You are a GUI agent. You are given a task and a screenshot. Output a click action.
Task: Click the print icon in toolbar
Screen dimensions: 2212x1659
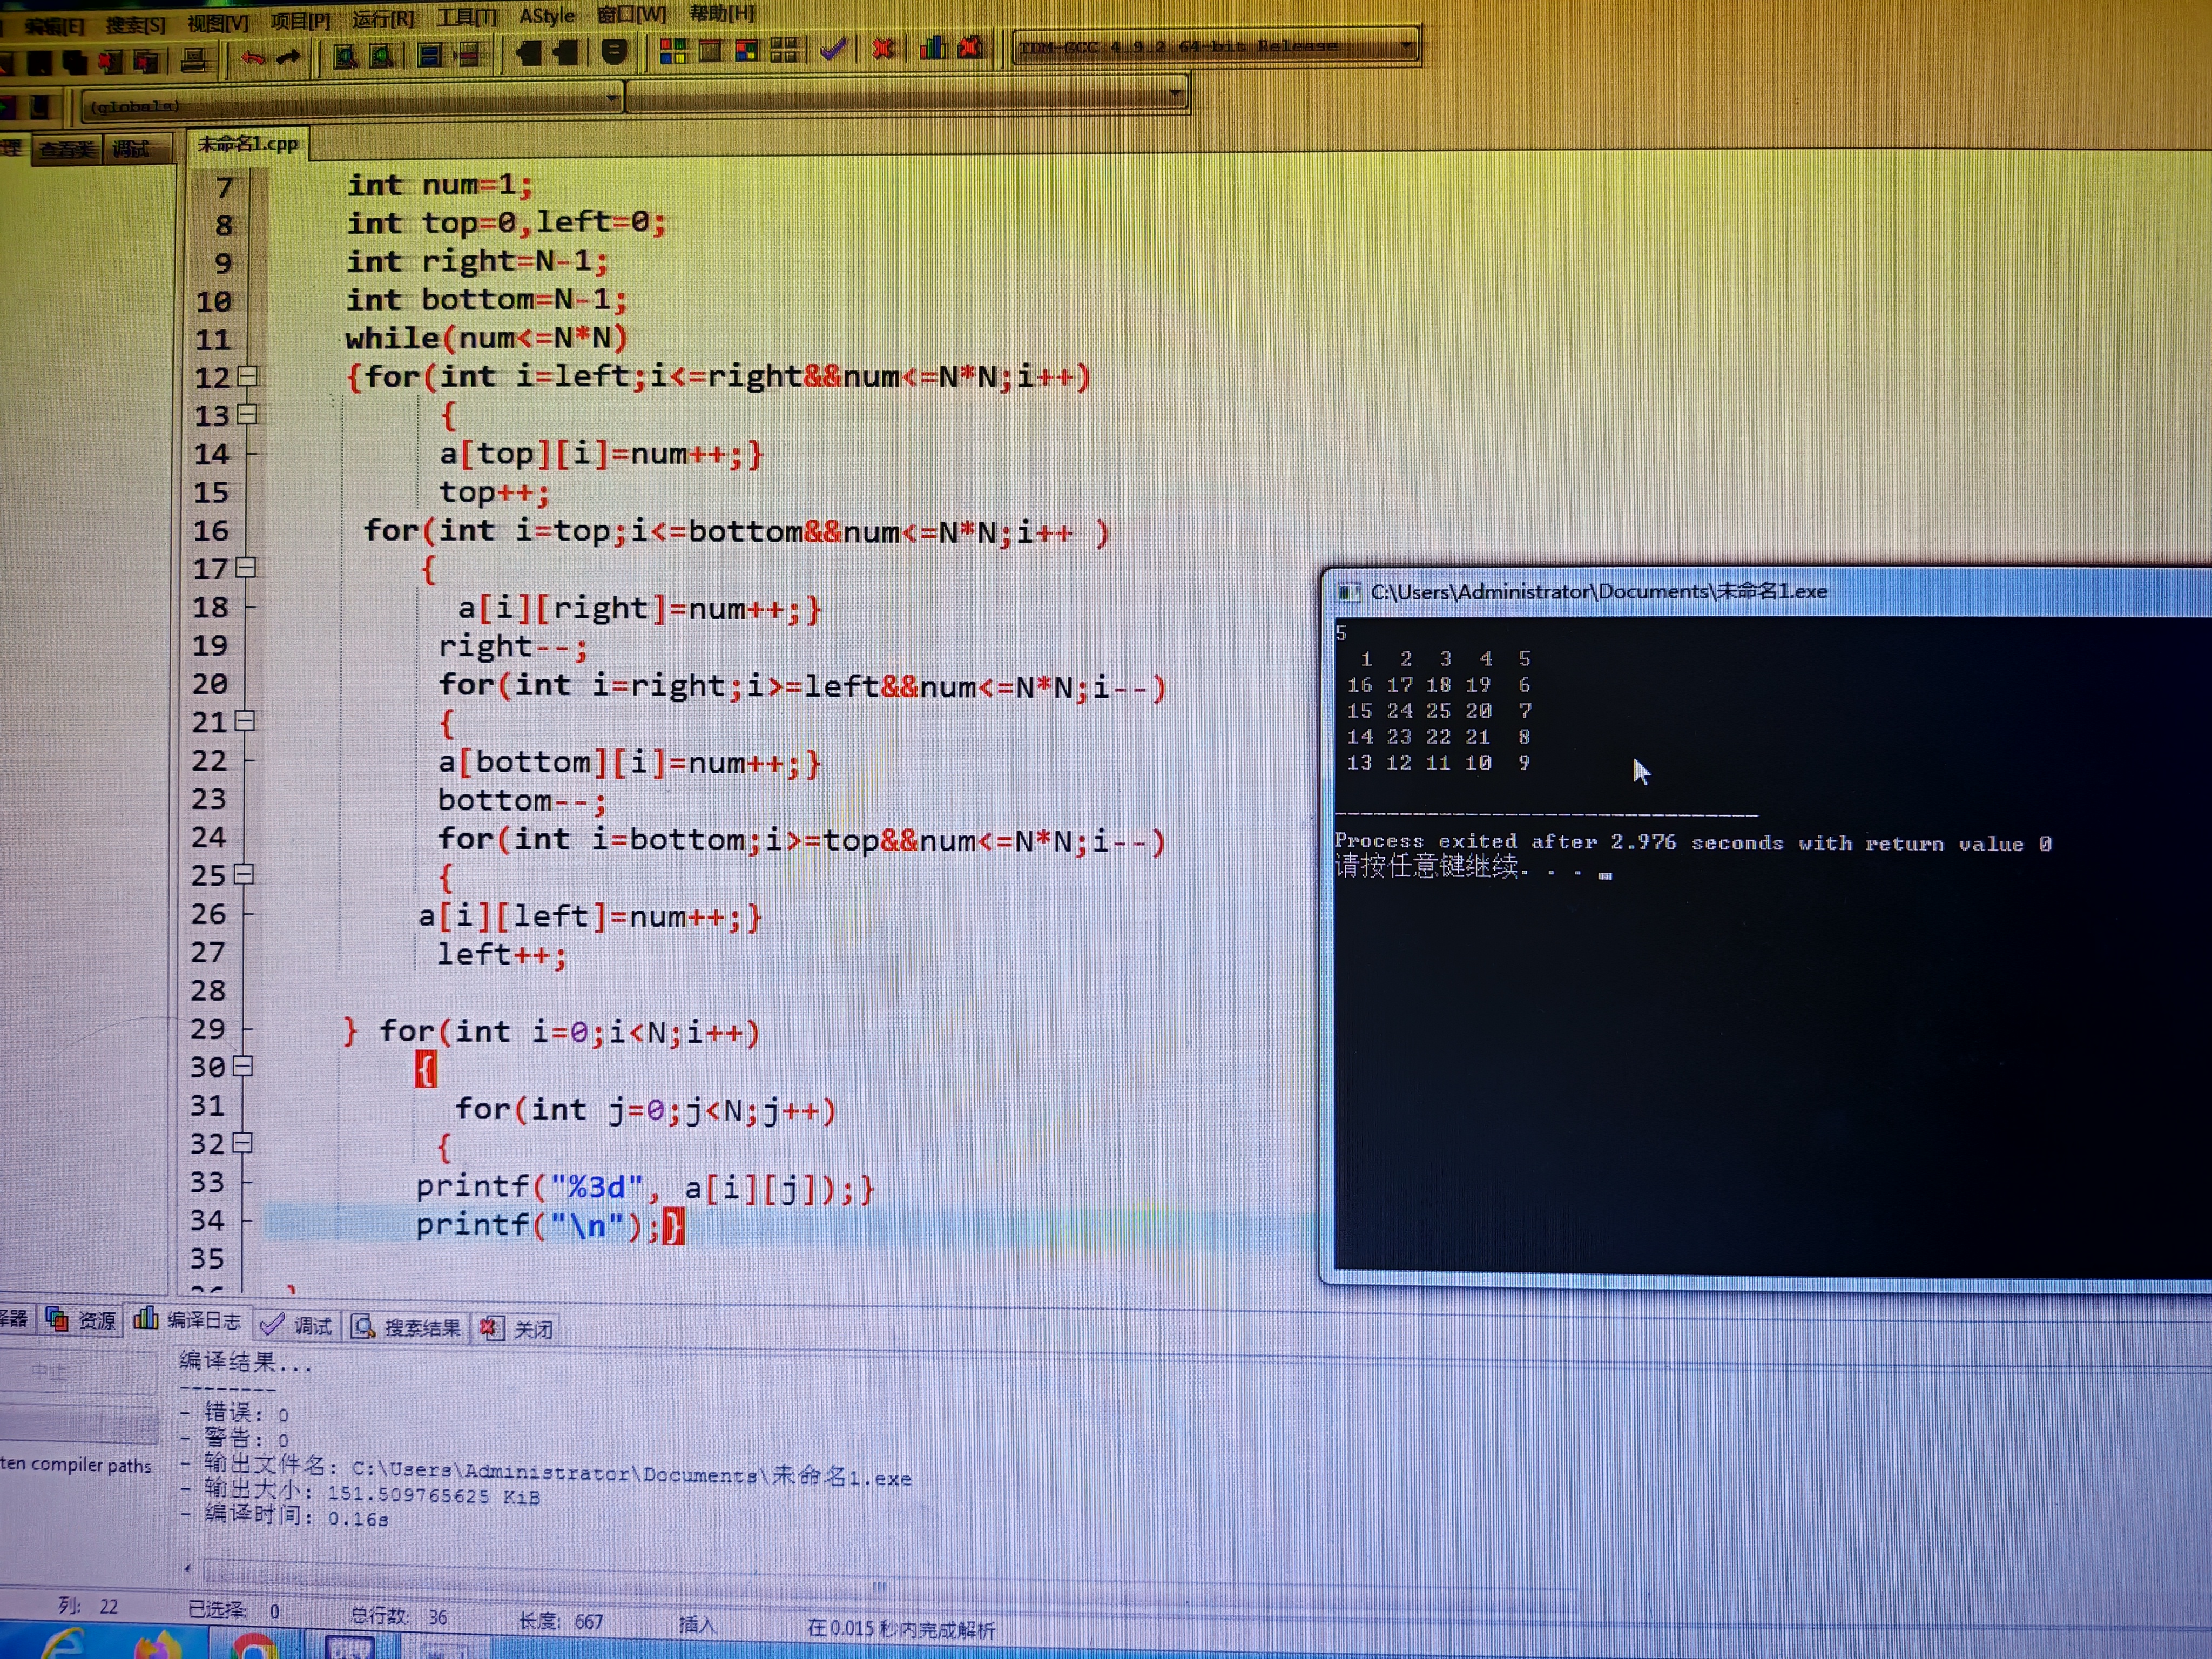[x=194, y=61]
